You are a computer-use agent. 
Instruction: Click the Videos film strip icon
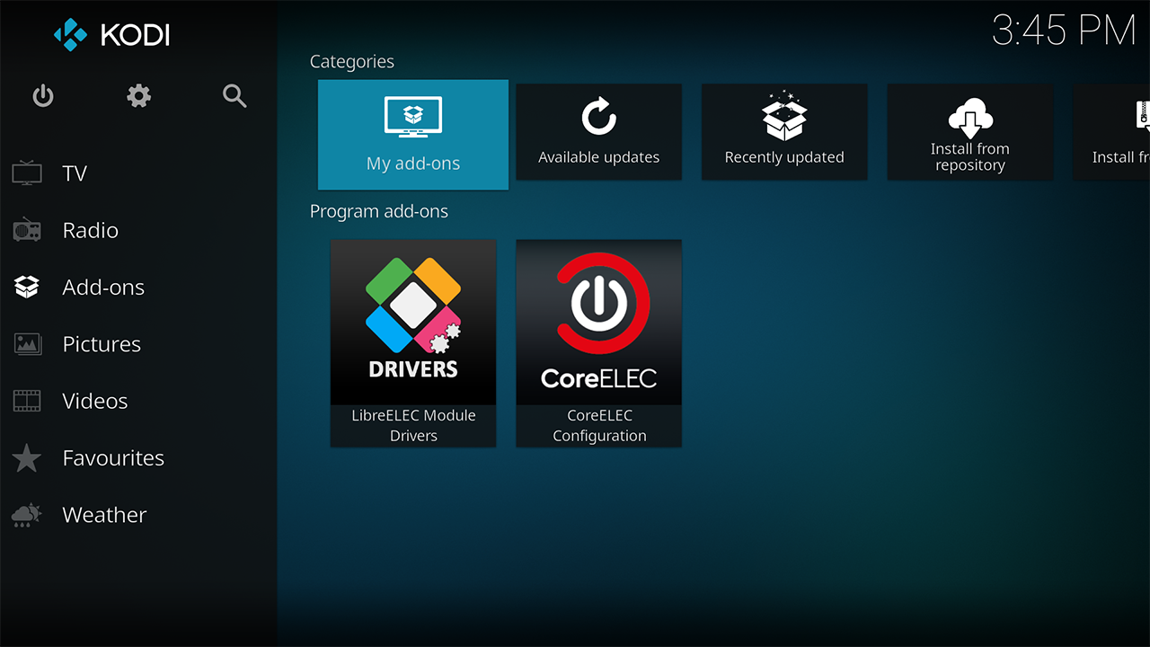click(27, 401)
